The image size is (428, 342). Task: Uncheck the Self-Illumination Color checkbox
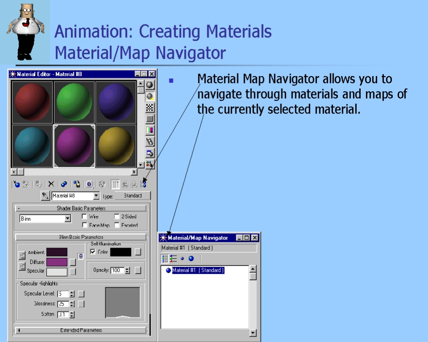(93, 252)
